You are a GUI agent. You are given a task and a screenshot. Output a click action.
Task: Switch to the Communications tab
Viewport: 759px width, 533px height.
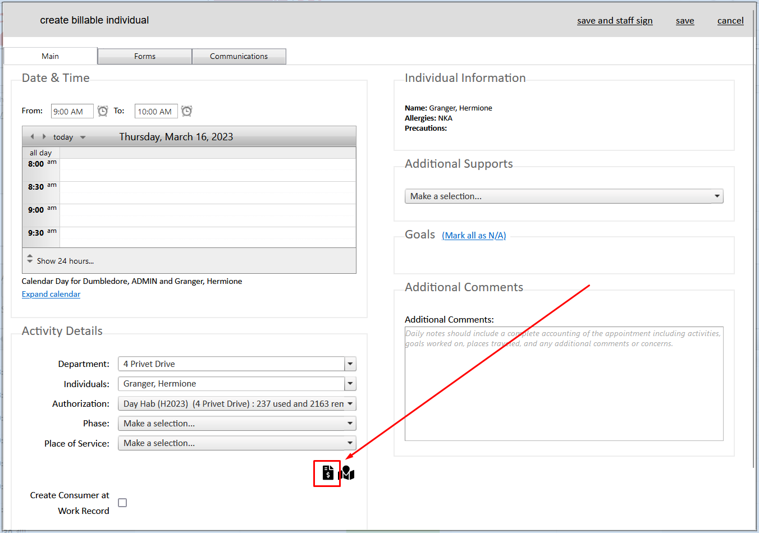coord(239,56)
